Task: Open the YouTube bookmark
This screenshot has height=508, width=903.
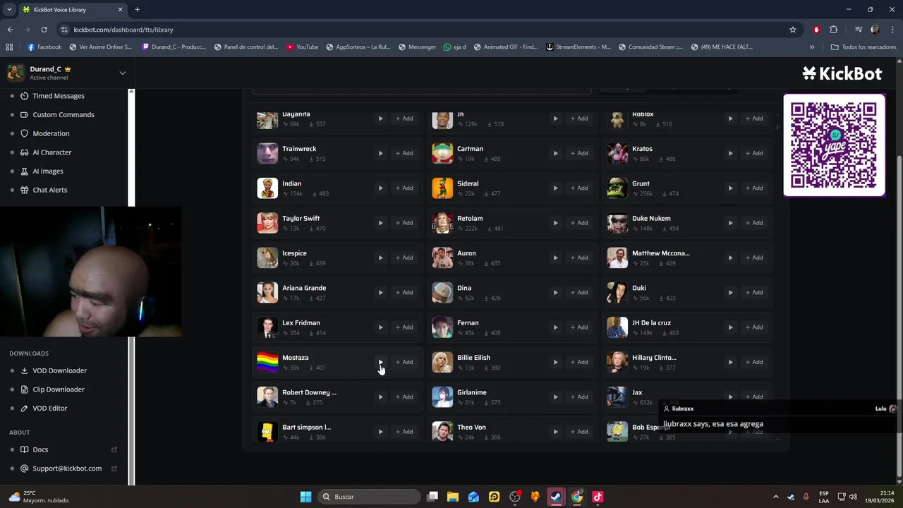Action: [302, 47]
